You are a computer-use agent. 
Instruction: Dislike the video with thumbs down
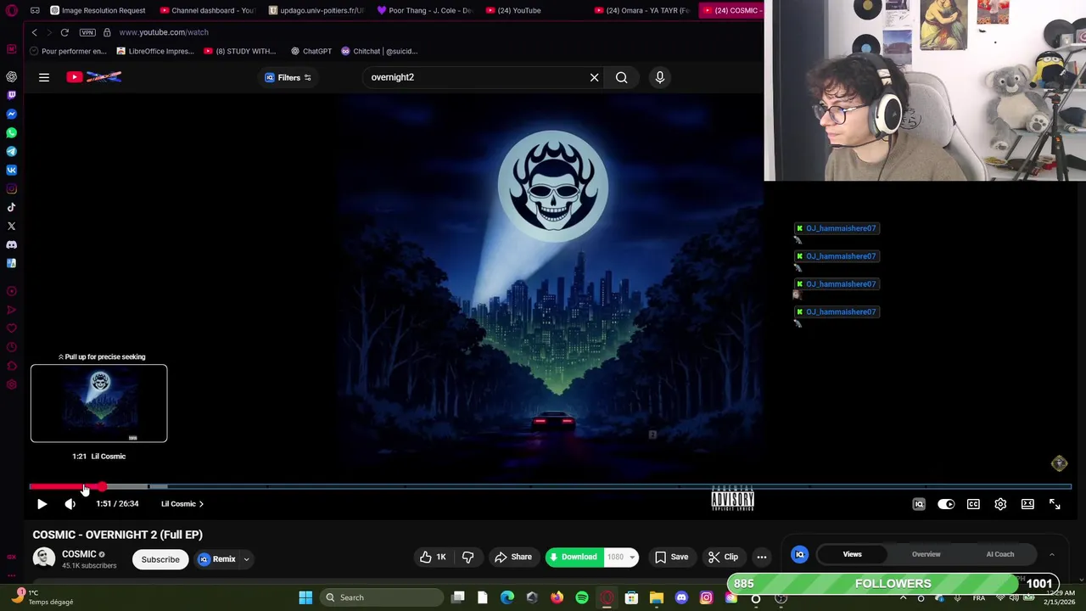467,557
